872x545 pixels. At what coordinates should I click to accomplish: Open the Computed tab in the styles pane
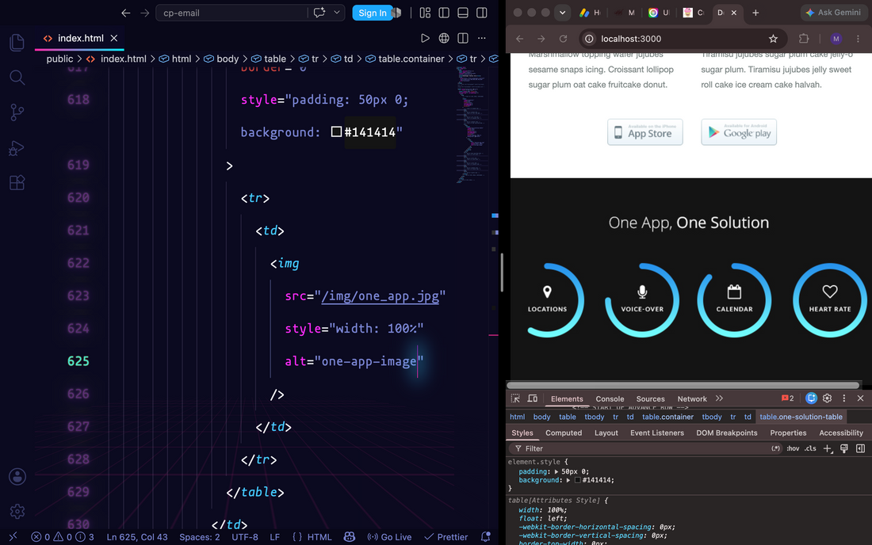coord(564,433)
